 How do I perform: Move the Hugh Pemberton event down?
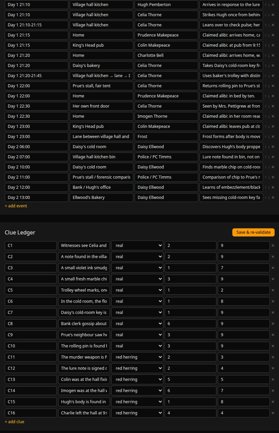coord(269,5)
